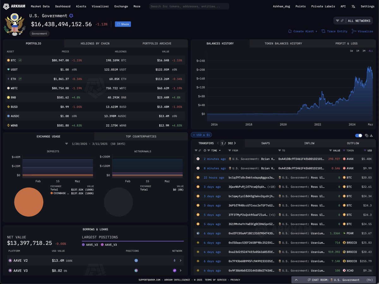
Task: Open the Settings link
Action: click(x=368, y=6)
